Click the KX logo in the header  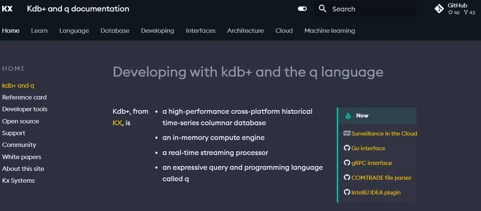[7, 9]
